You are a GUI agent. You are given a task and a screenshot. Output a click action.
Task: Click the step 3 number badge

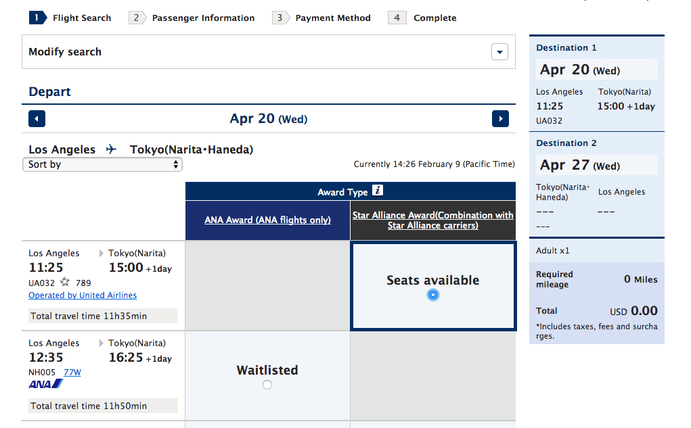[281, 18]
